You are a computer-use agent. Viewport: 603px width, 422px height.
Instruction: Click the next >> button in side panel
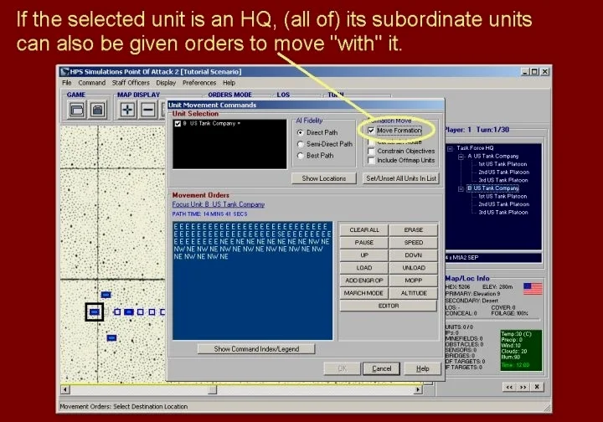coord(523,387)
